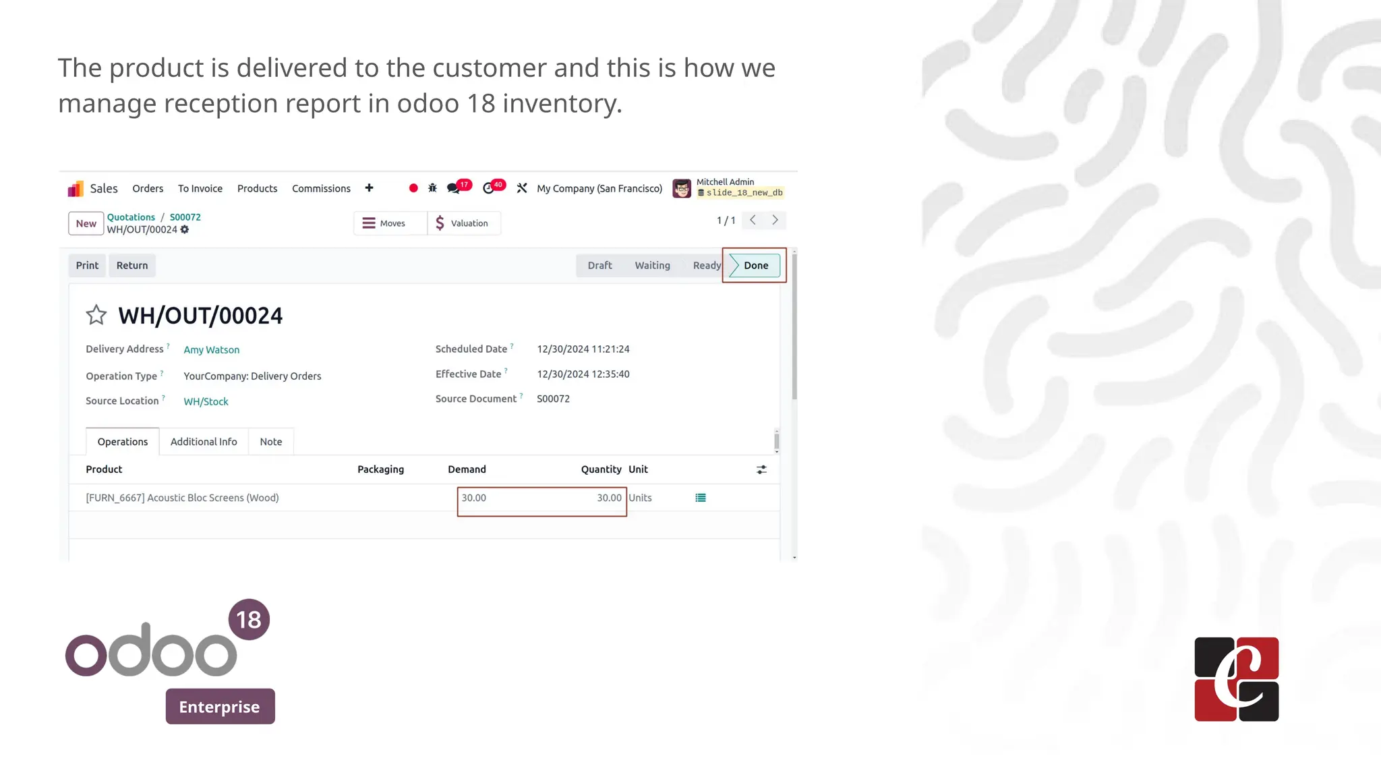This screenshot has width=1381, height=777.
Task: Click the gear icon next to WH/OUT/00024 breadcrumb
Action: click(185, 230)
